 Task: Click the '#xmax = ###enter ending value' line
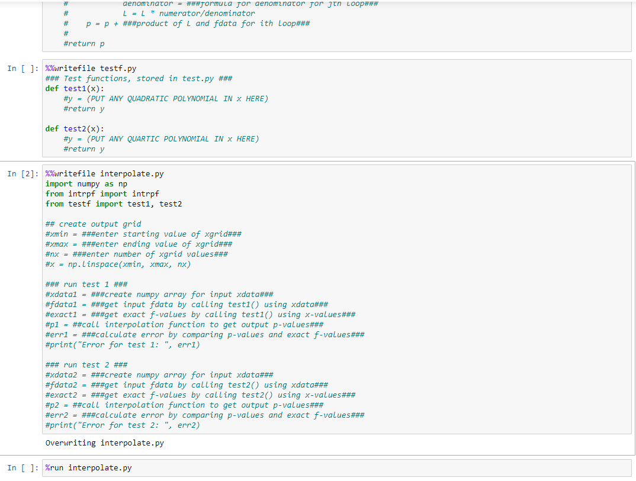pyautogui.click(x=139, y=244)
